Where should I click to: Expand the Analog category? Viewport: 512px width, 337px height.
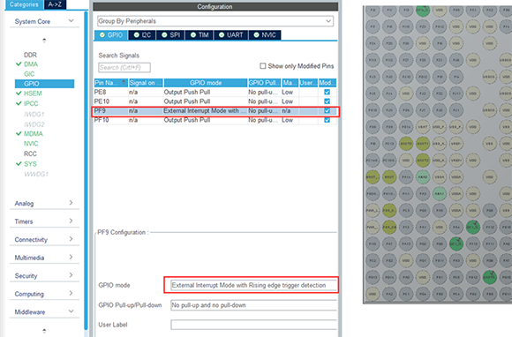tap(71, 203)
